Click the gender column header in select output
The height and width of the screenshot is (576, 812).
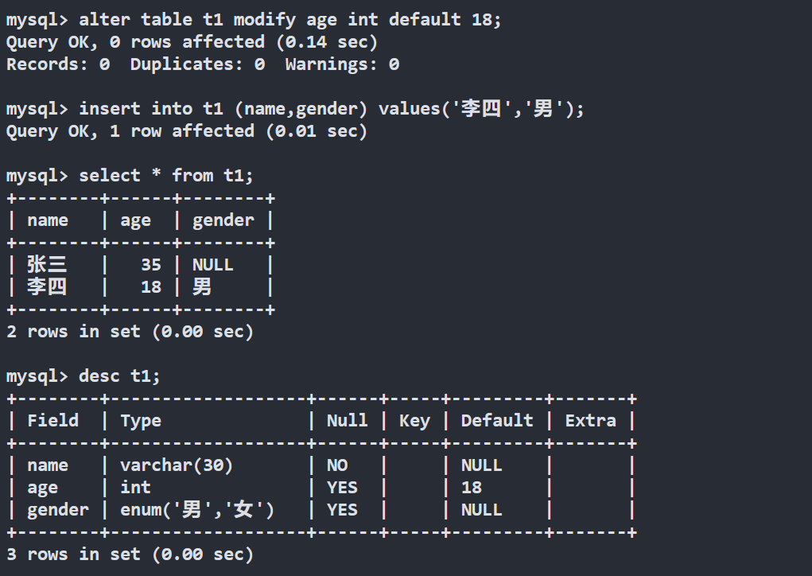click(x=223, y=220)
